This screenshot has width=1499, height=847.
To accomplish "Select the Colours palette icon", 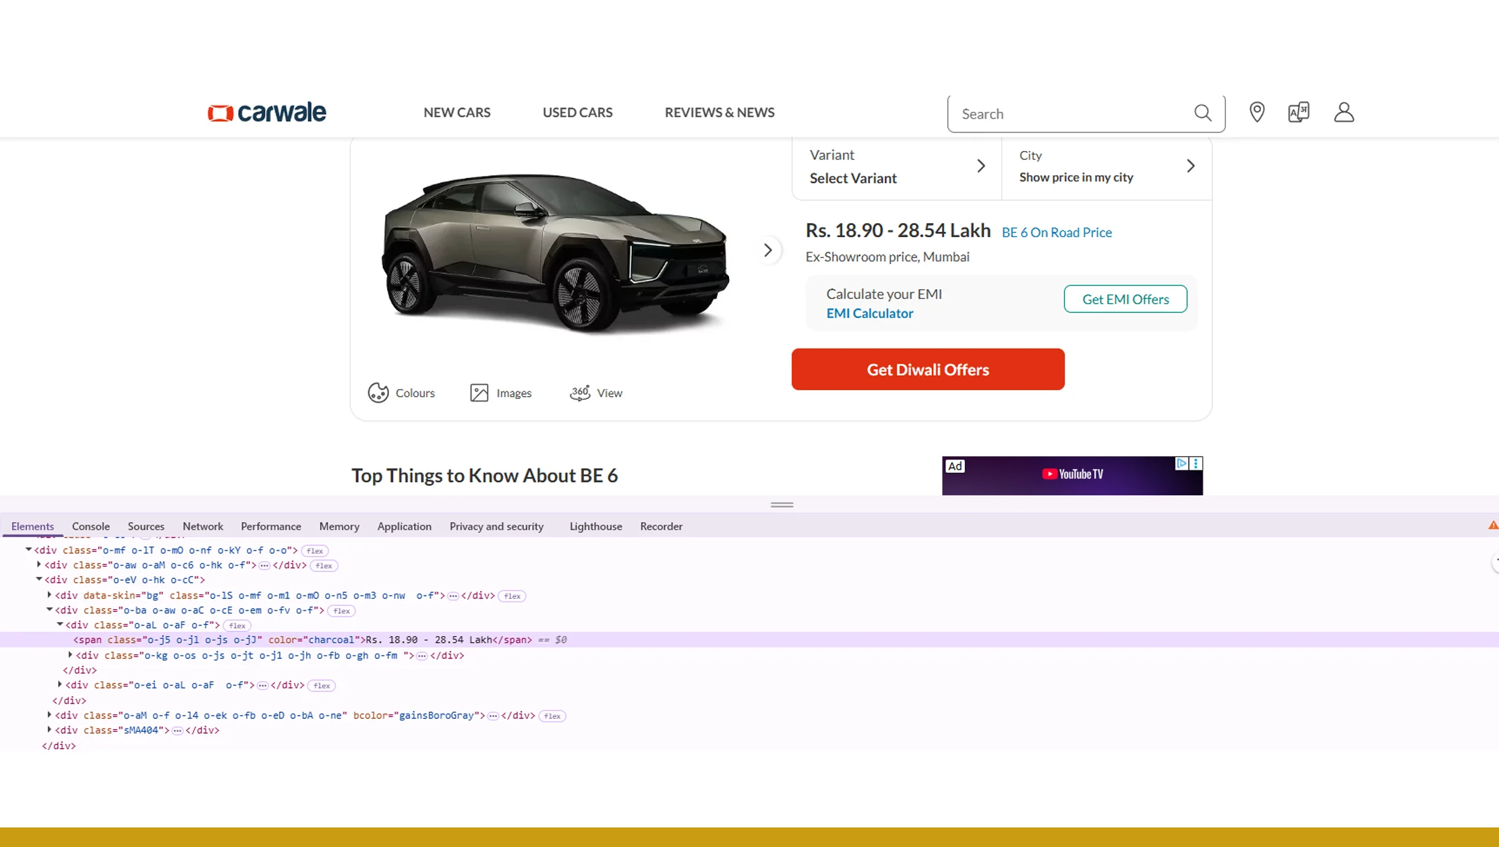I will 379,392.
